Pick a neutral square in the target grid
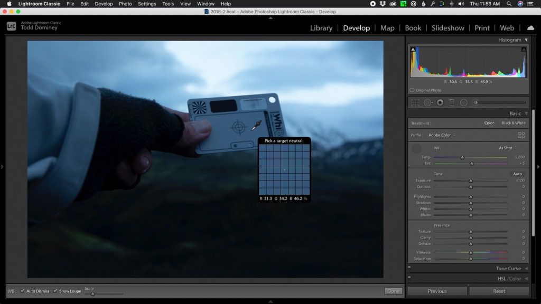 (285, 170)
